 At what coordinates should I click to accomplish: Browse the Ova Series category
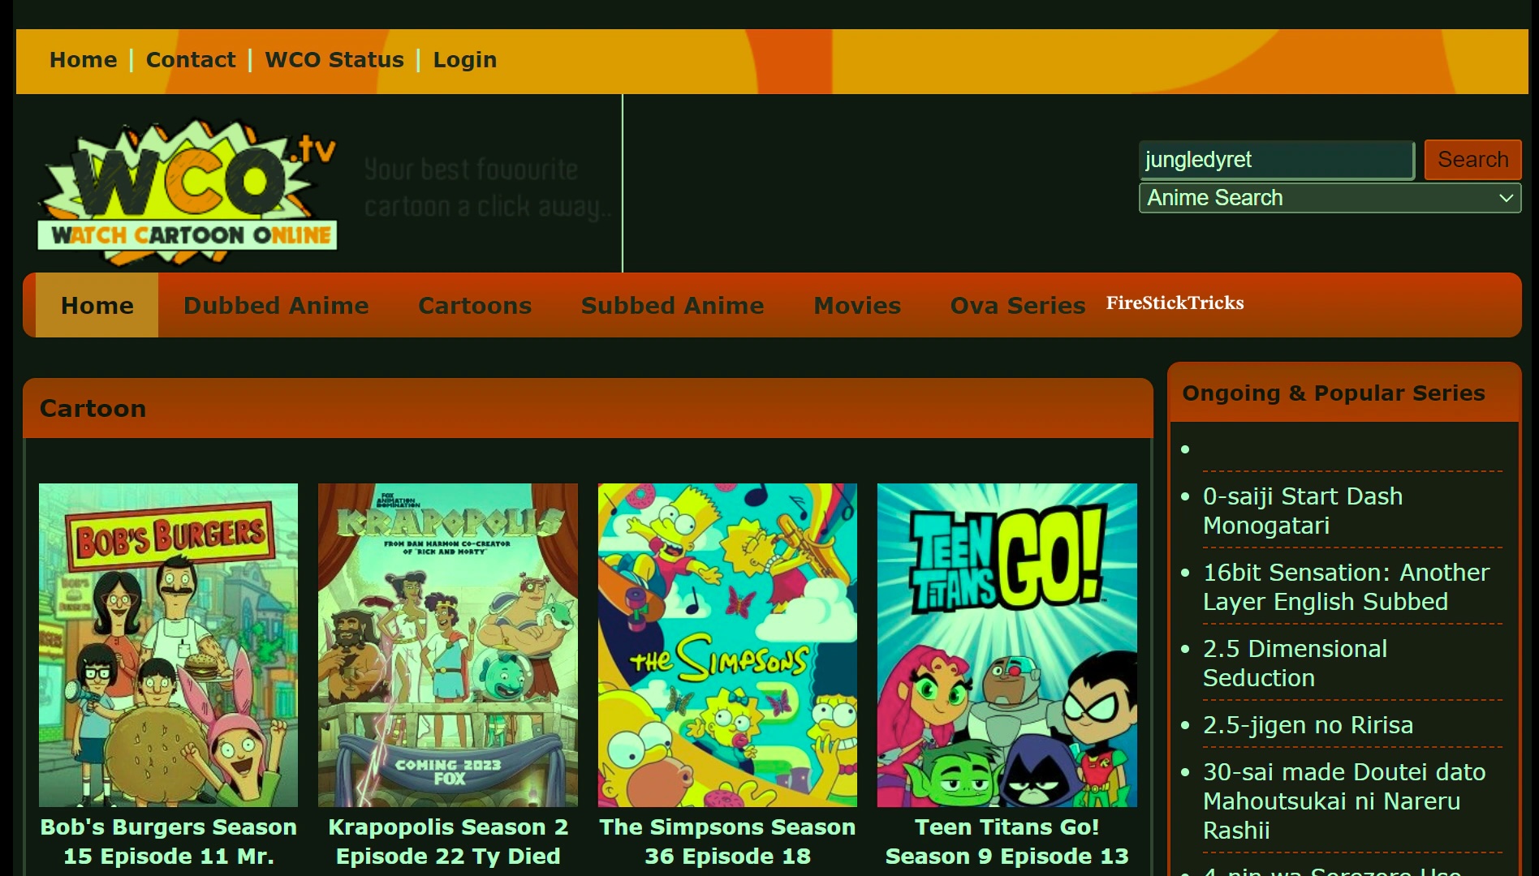(1016, 305)
